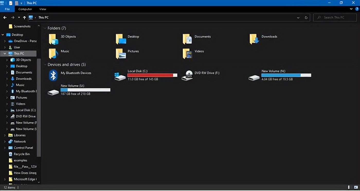Open the View ribbon tab
This screenshot has width=360, height=191.
pos(43,9)
